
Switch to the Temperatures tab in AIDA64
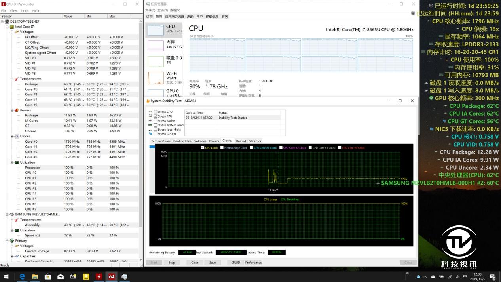[161, 141]
